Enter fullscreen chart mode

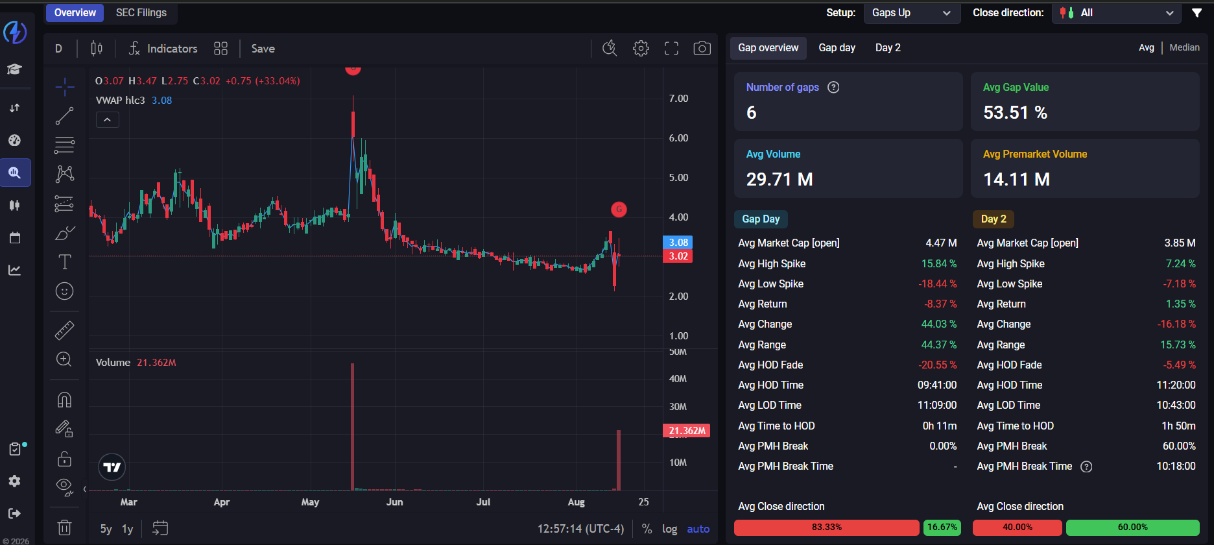point(671,49)
